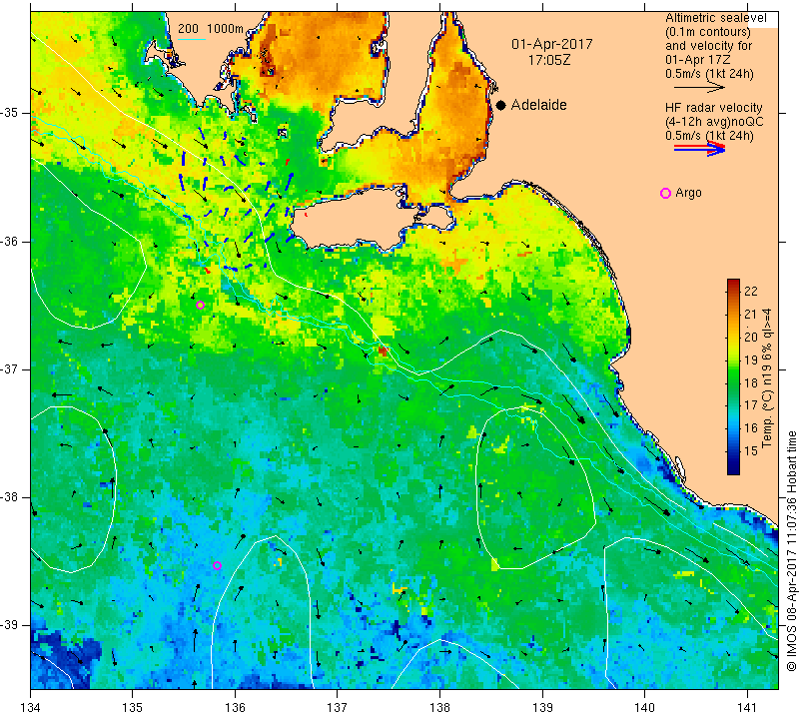This screenshot has height=719, width=799.
Task: Click the red-blue HF radar velocity arrow
Action: click(x=699, y=149)
